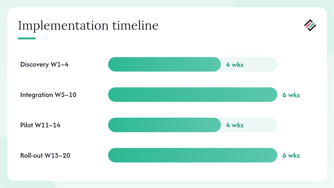This screenshot has width=334, height=188.
Task: Click the word "timeline" in the heading
Action: [x=135, y=25]
